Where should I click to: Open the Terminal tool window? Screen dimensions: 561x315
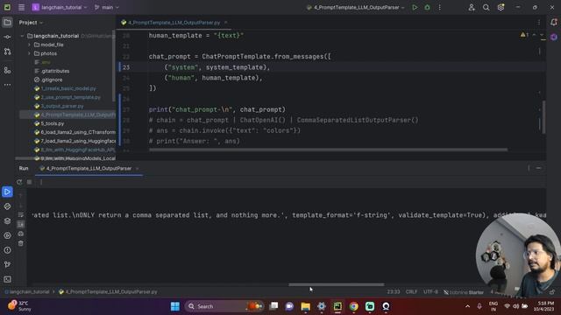(7, 279)
